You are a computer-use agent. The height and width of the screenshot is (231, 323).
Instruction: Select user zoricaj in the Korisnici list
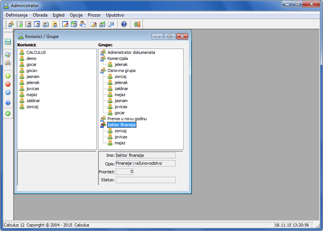tap(32, 107)
